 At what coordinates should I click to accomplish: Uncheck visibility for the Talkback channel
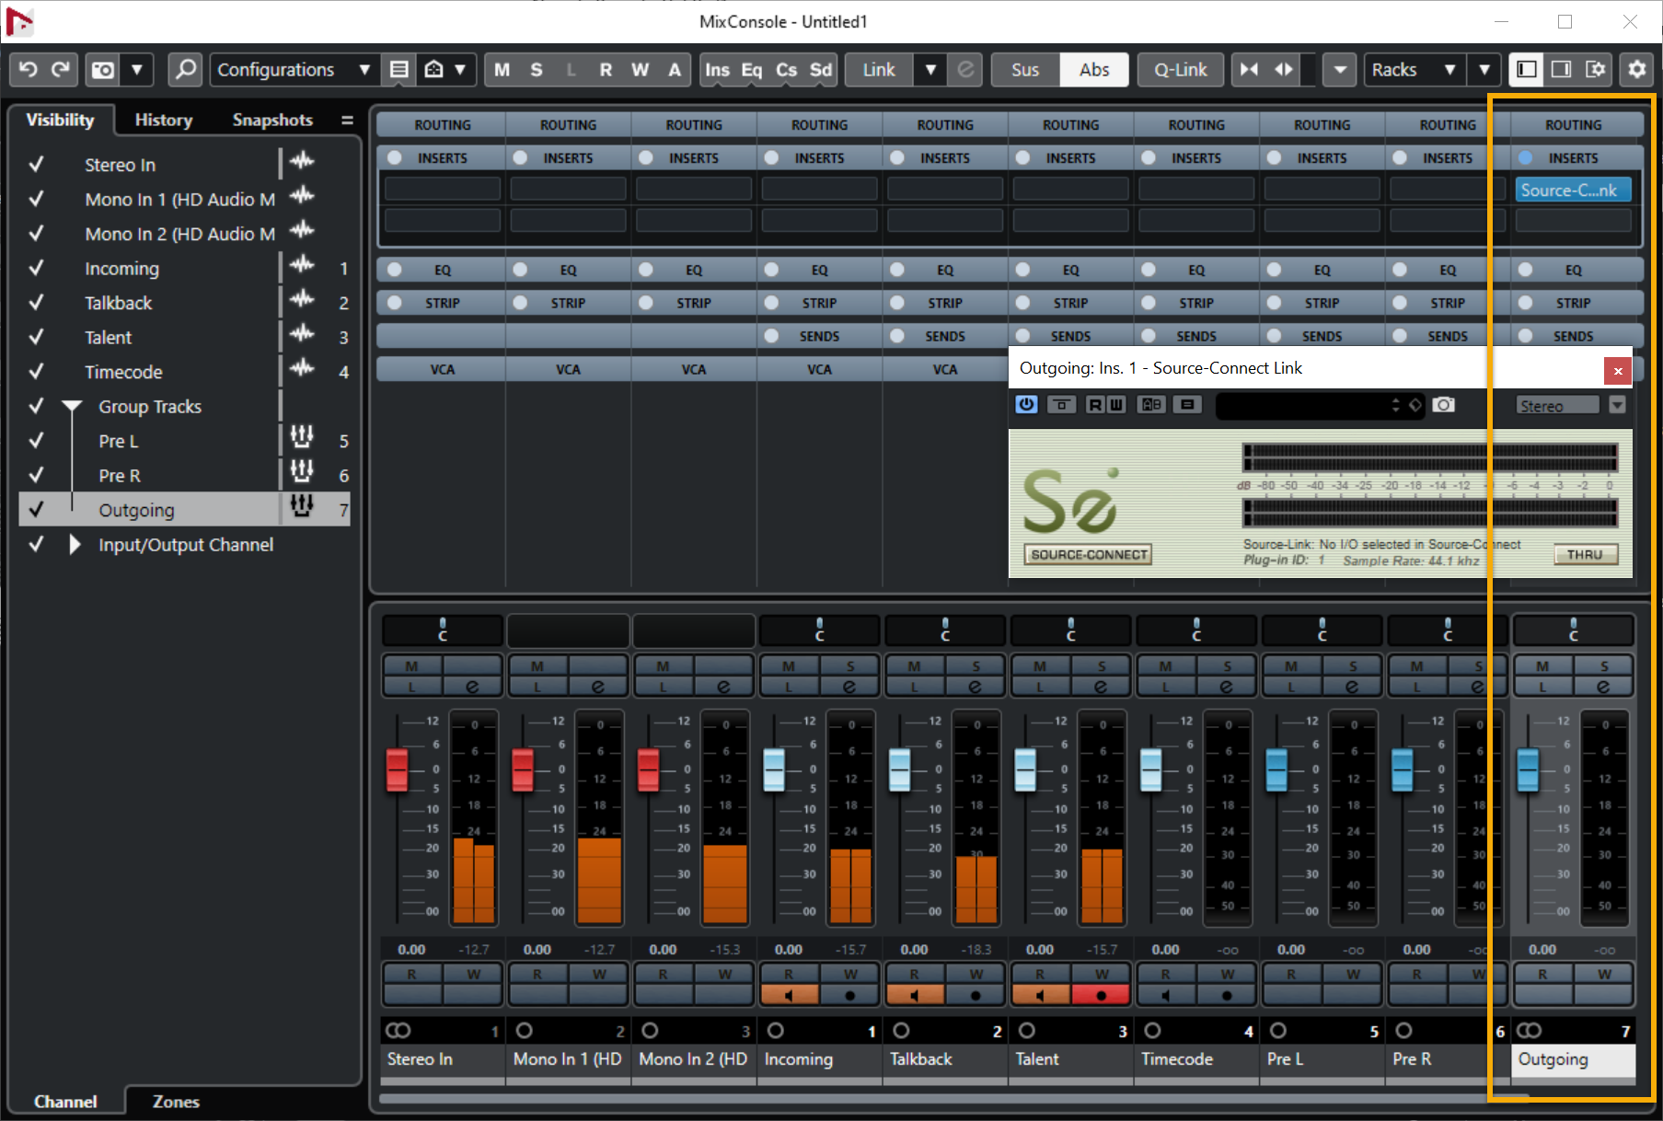click(37, 303)
